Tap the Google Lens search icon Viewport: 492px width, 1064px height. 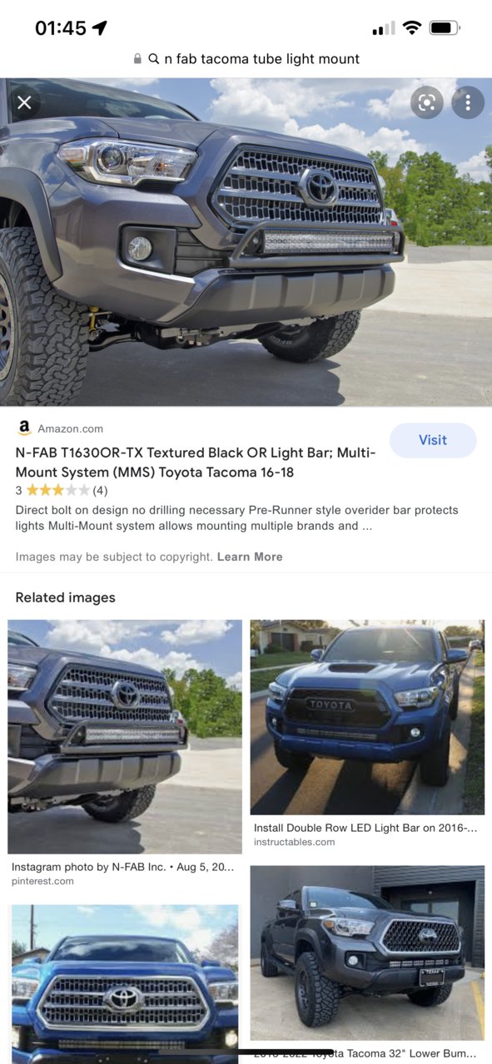427,102
